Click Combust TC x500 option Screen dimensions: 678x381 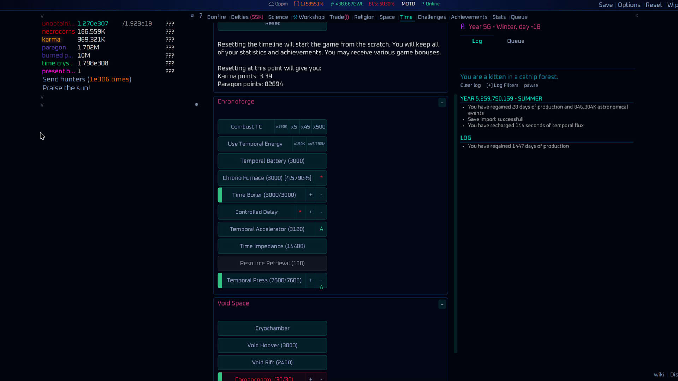[x=319, y=127]
